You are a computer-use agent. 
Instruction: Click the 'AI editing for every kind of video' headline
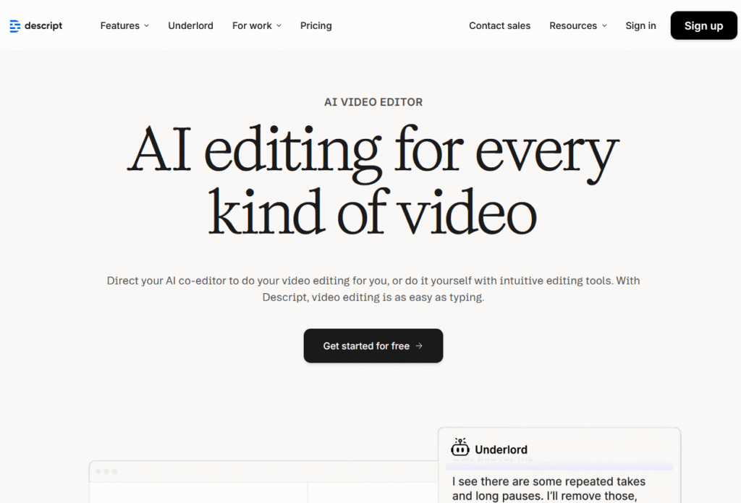373,182
